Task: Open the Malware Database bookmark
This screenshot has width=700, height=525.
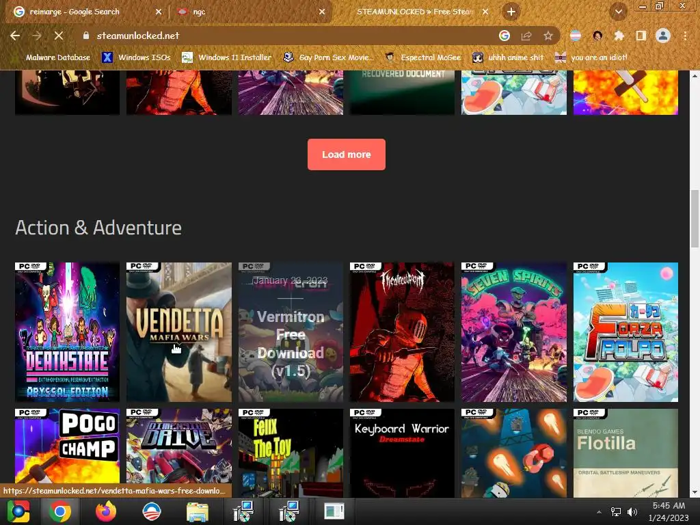Action: coord(53,57)
